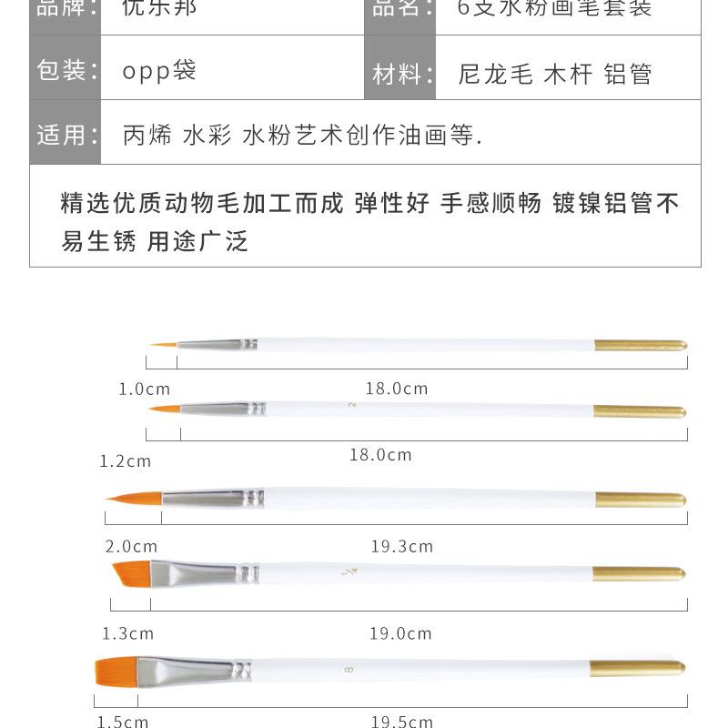Click the thinnest pointed brush image
The image size is (728, 728).
[418, 345]
